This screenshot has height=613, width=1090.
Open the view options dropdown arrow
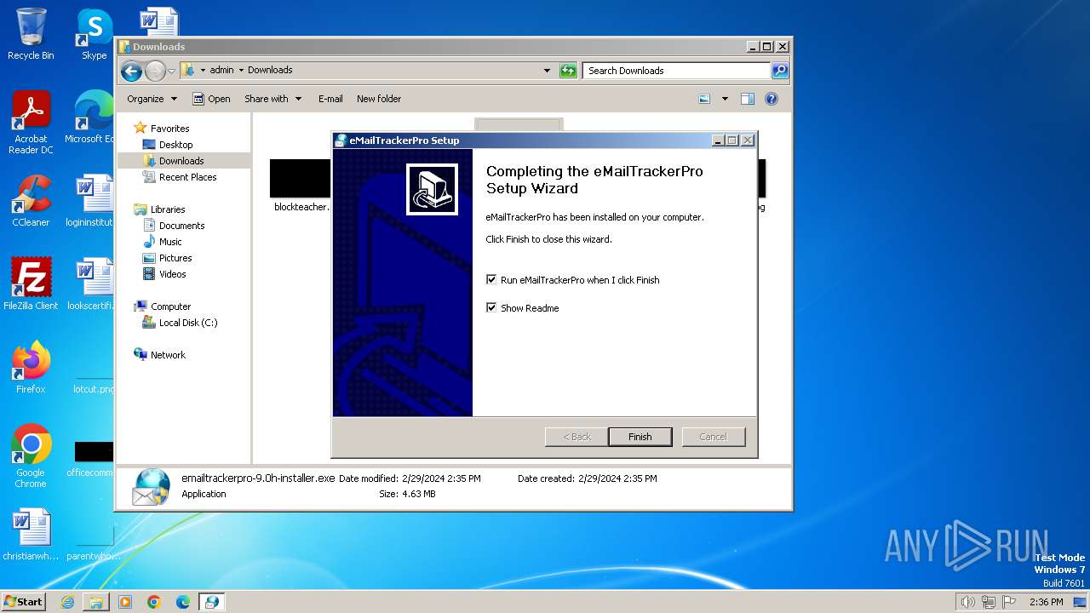725,99
